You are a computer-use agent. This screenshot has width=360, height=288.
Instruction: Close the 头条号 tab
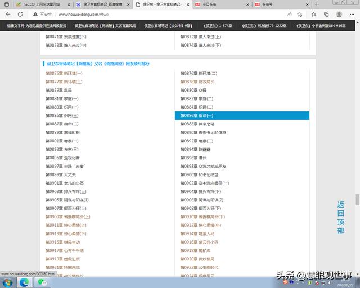point(307,4)
